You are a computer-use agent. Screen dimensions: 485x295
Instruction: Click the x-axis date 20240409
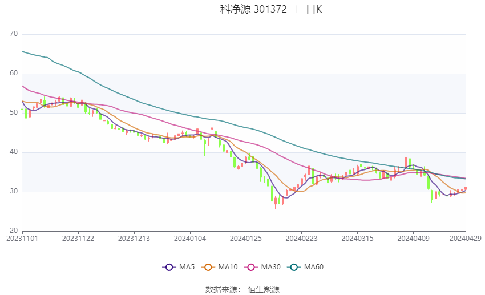pos(414,239)
